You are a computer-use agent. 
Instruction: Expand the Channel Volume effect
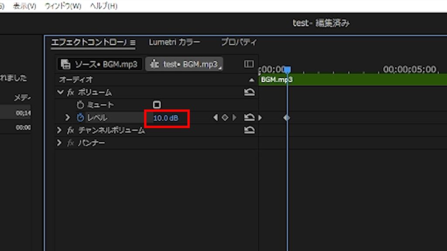[x=59, y=130]
